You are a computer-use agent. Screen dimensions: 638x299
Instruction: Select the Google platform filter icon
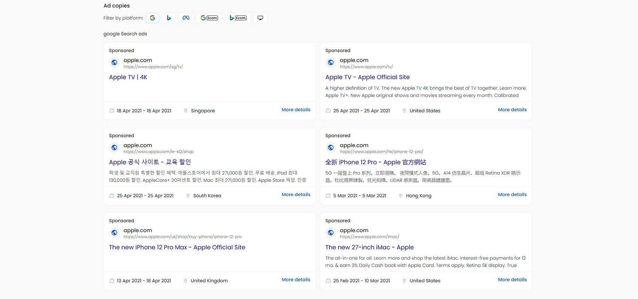point(153,18)
